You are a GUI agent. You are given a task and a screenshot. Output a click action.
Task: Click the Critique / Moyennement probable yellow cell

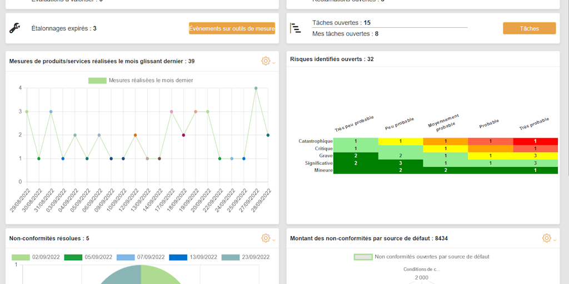coord(446,149)
